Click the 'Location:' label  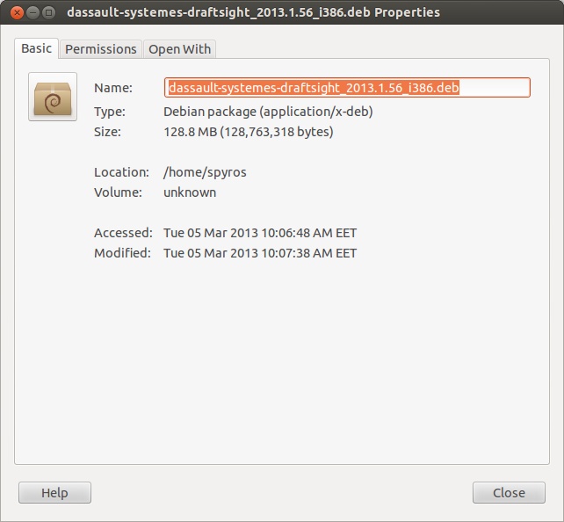pyautogui.click(x=121, y=172)
